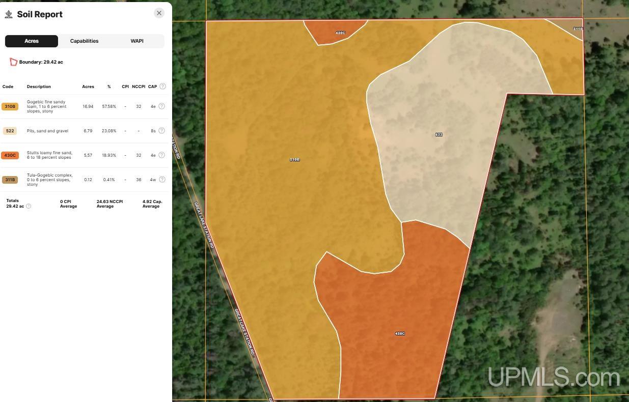The height and width of the screenshot is (402, 629).
Task: Select the WAPI tab
Action: (137, 41)
